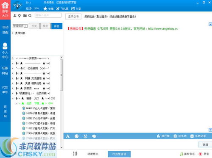Click the airplane ticket icon
This screenshot has width=212, height=158.
(58, 8)
